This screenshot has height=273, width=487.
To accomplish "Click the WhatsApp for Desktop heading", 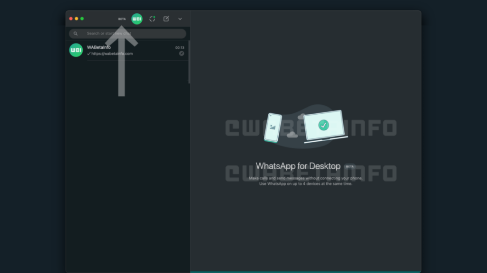I will tap(299, 166).
